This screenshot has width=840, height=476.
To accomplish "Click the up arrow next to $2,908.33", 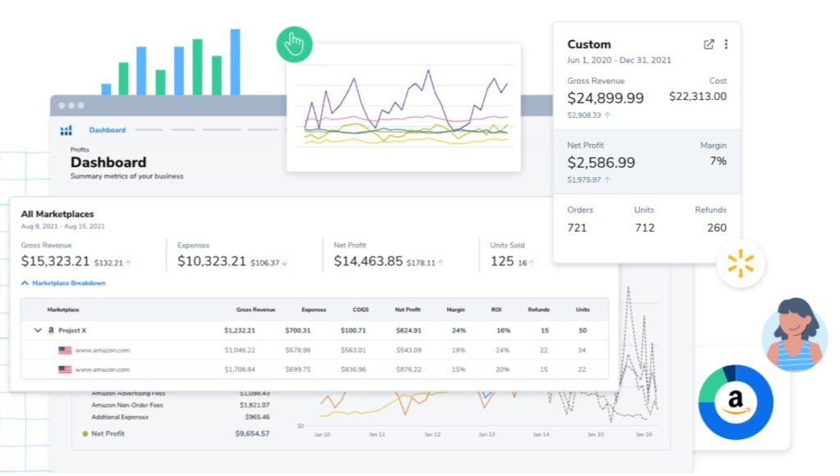I will (x=607, y=116).
